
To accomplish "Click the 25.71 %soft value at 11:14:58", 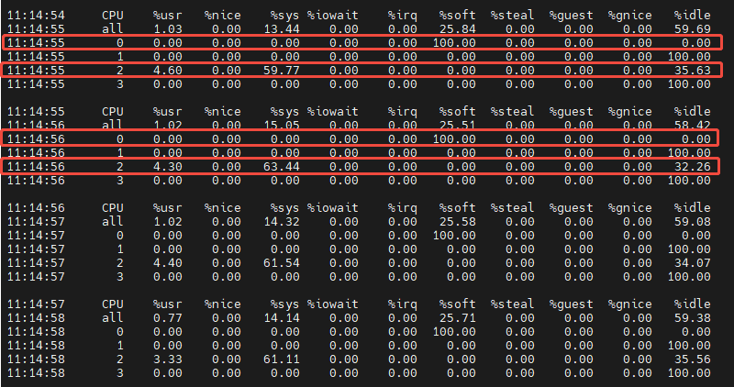I will [457, 318].
